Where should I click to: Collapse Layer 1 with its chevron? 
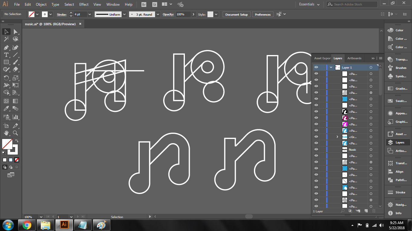[331, 67]
